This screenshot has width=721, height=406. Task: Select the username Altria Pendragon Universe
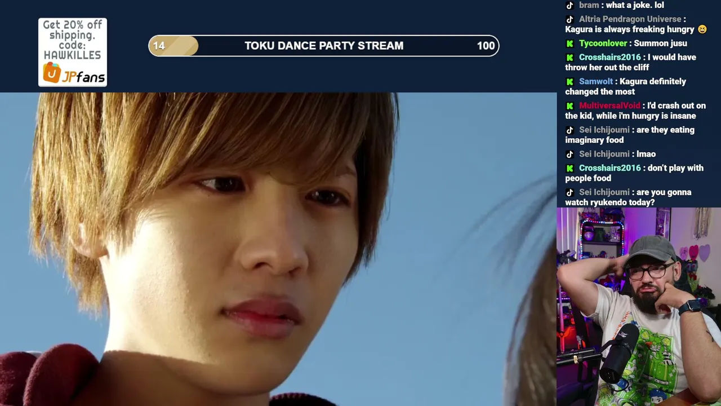(x=630, y=19)
